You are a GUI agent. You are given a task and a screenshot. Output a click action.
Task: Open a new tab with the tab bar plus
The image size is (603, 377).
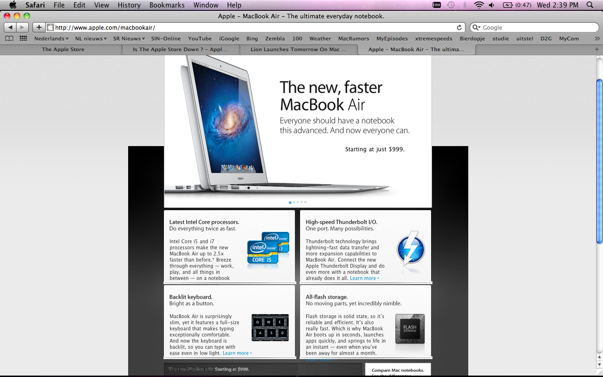[597, 49]
